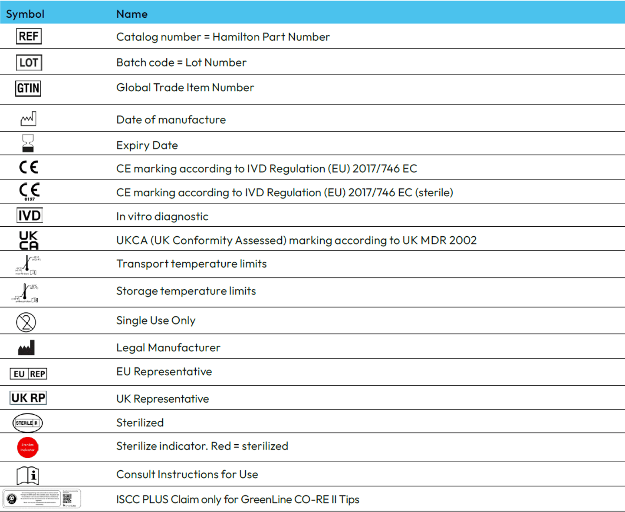
Task: Click the STERILE R oval symbol
Action: click(28, 423)
